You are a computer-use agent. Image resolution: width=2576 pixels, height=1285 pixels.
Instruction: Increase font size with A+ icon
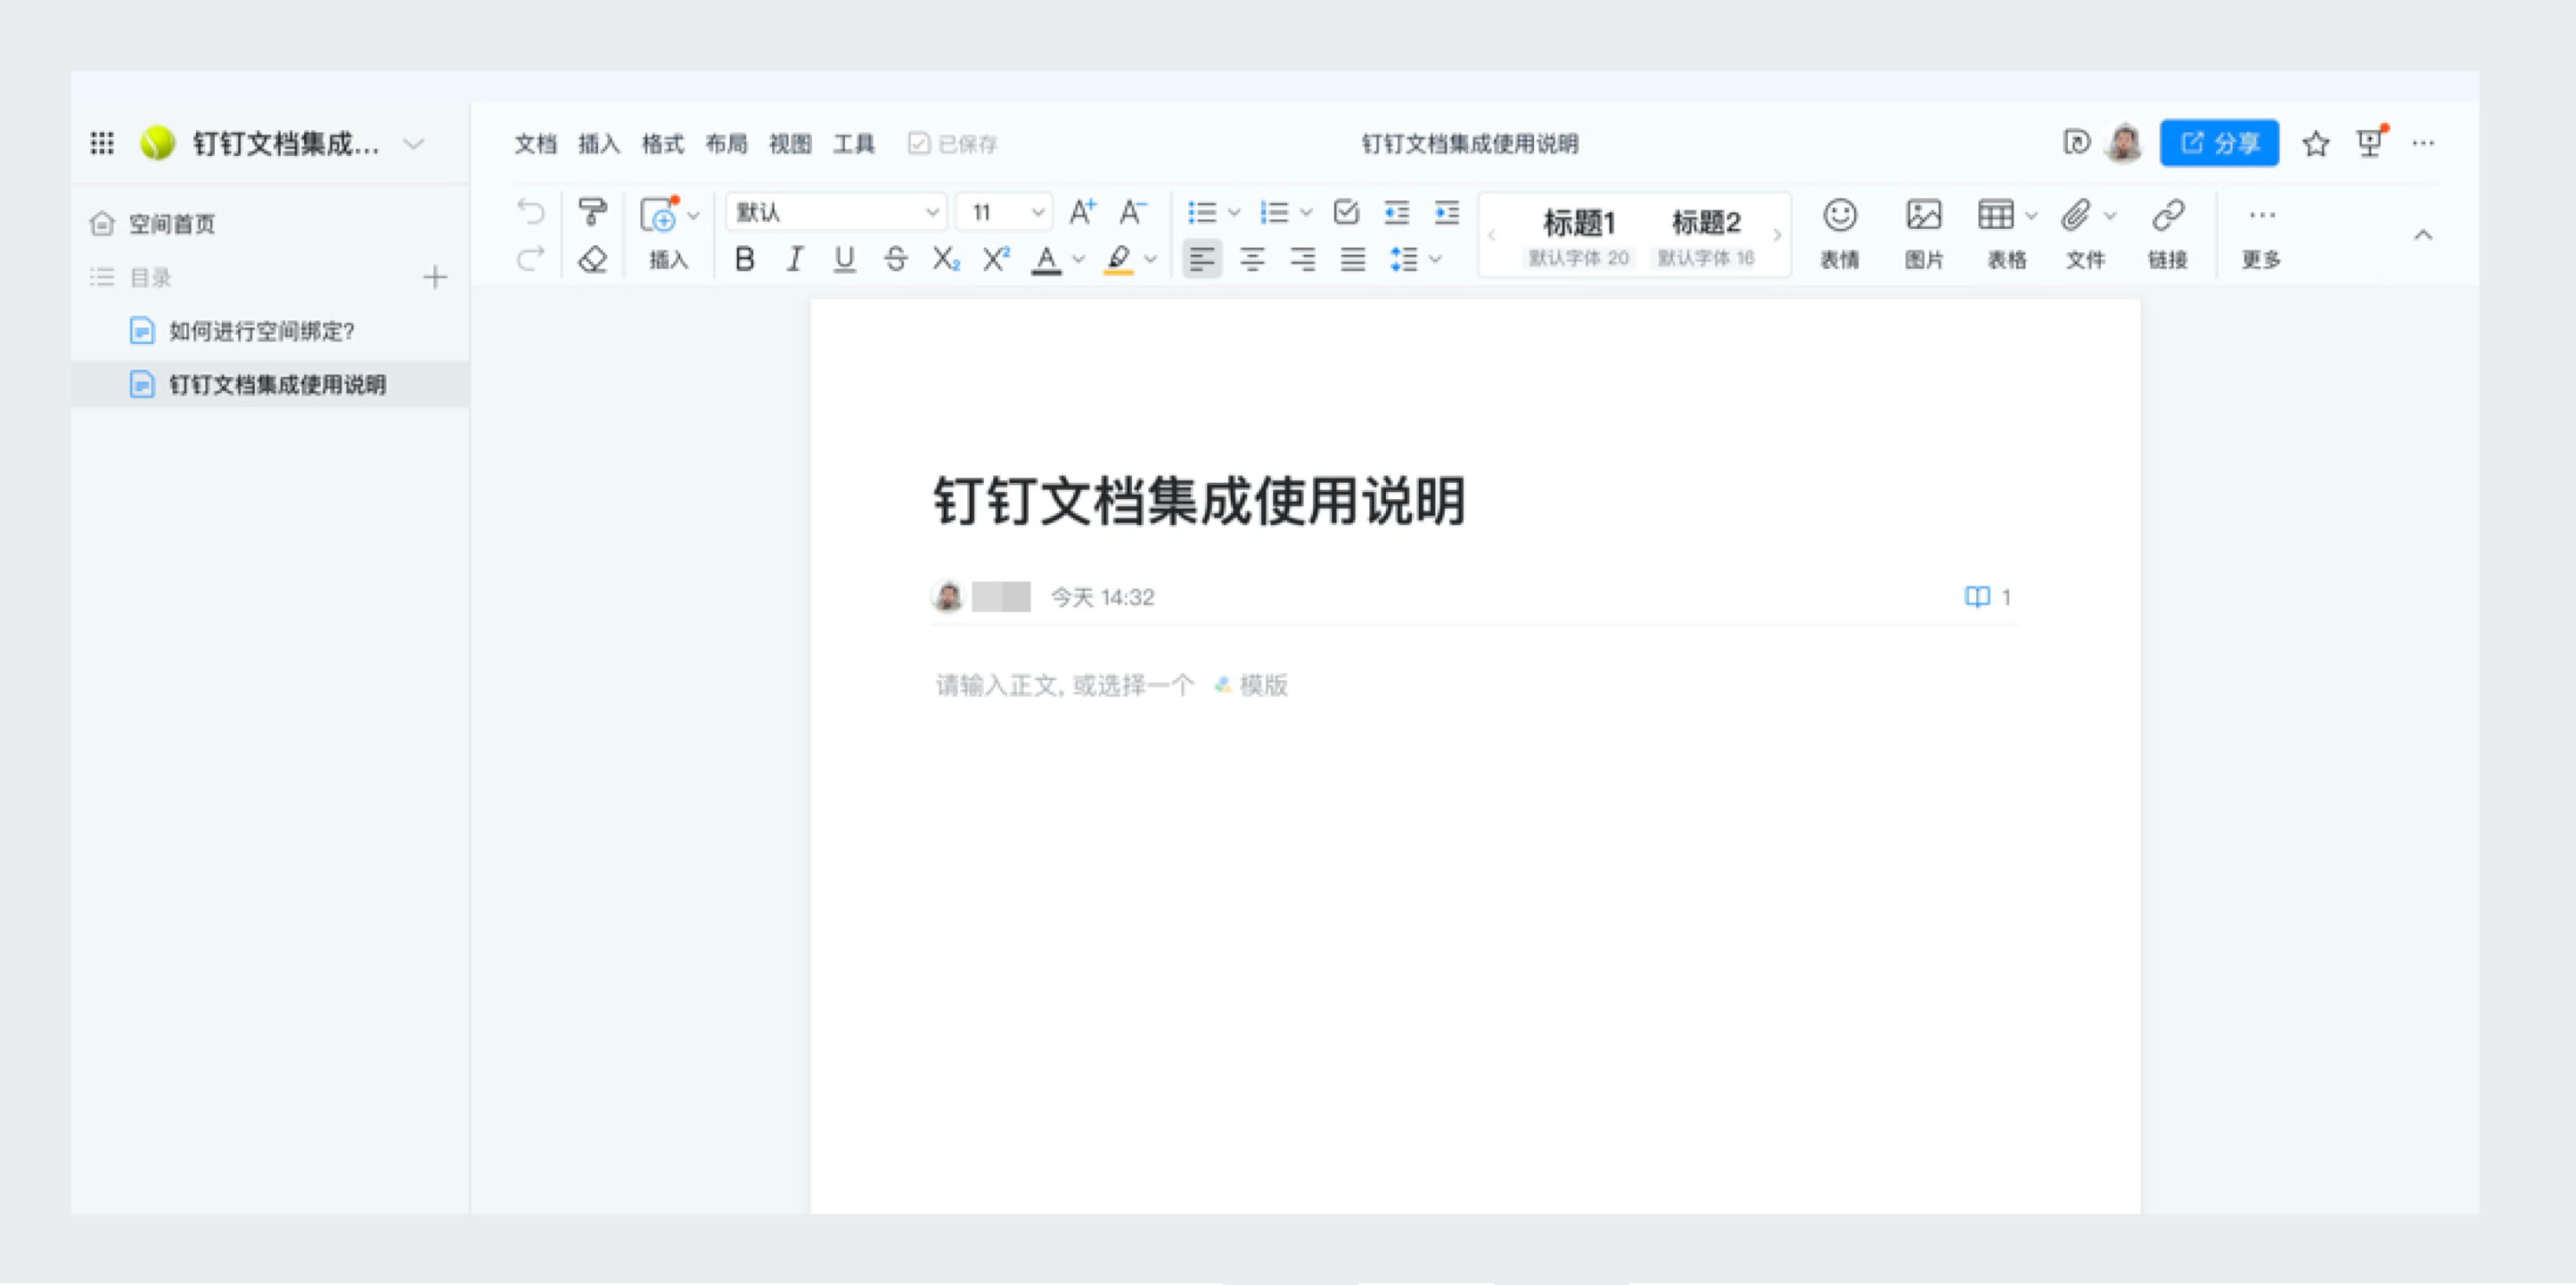1082,212
